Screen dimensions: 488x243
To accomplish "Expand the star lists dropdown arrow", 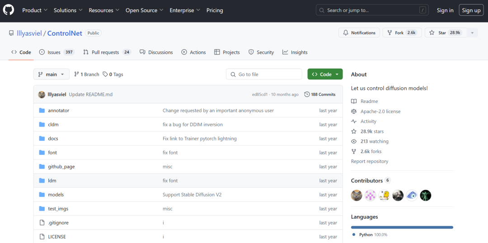I will (473, 33).
